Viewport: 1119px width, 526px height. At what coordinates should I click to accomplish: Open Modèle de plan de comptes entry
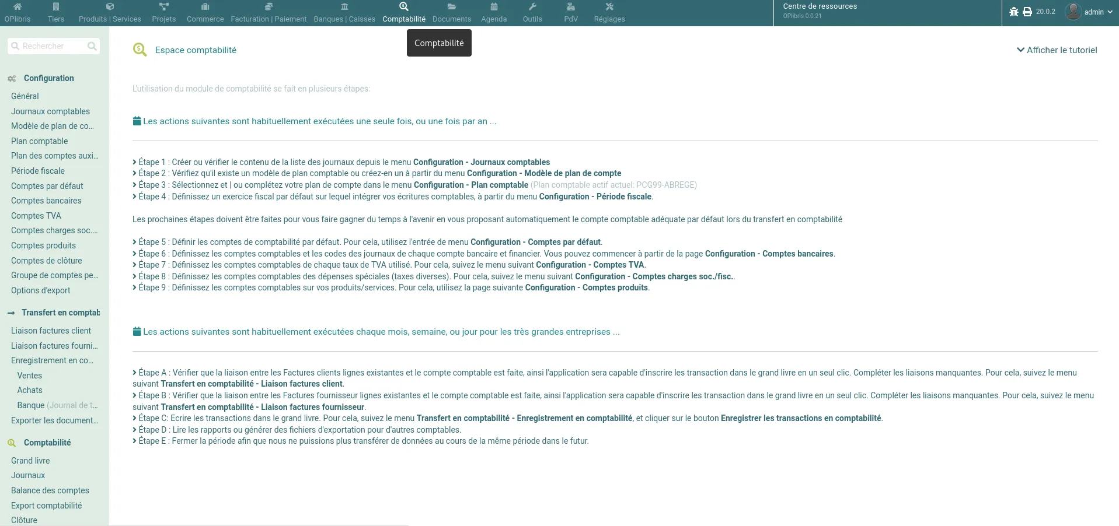tap(52, 126)
